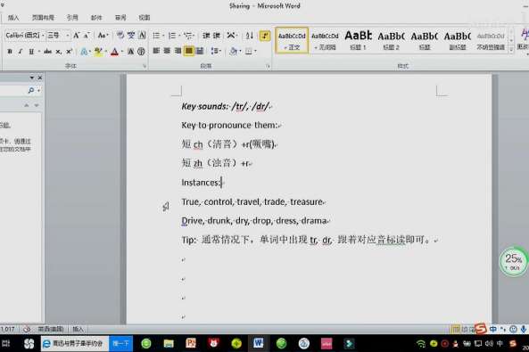Expand the line spacing dropdown

click(216, 51)
